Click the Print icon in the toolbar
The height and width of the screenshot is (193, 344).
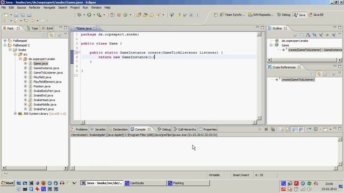click(x=29, y=15)
